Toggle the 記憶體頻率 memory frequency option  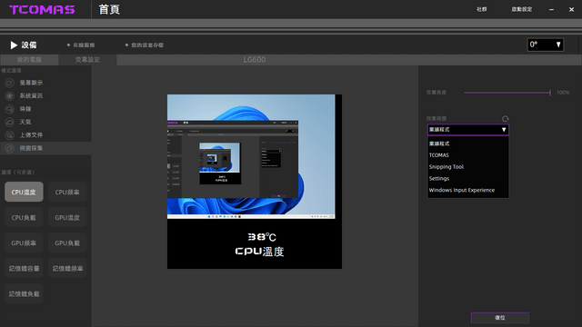tap(67, 269)
